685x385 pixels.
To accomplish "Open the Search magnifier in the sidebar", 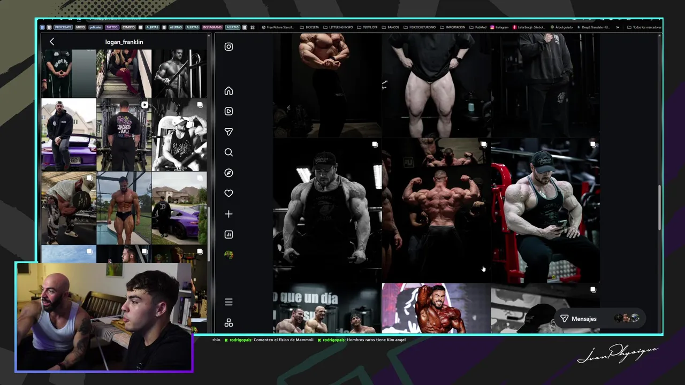I will 229,152.
